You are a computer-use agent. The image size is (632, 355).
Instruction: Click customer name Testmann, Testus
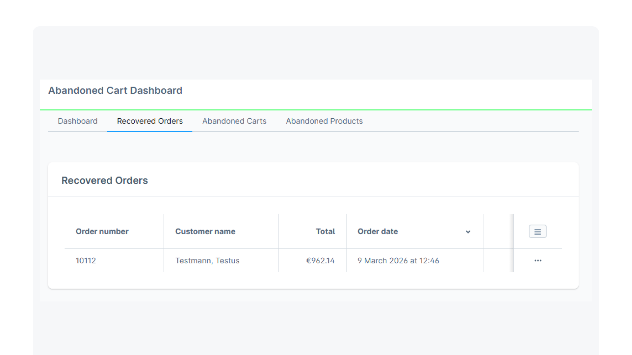pos(207,261)
